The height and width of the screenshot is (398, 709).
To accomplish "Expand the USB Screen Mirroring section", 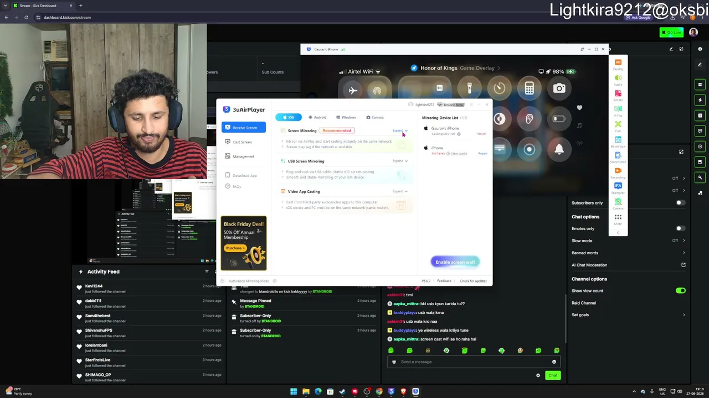I will [x=400, y=161].
